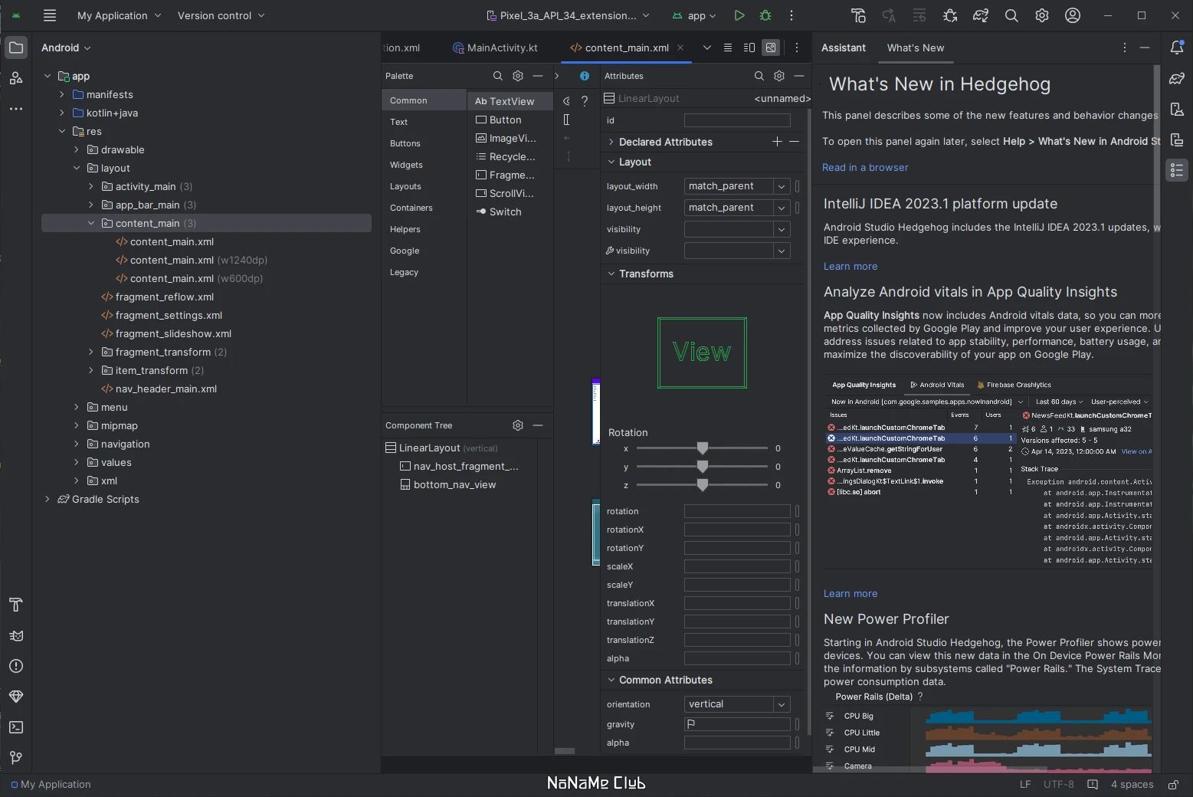Open the Notifications bell panel
Image resolution: width=1193 pixels, height=797 pixels.
(x=1177, y=48)
